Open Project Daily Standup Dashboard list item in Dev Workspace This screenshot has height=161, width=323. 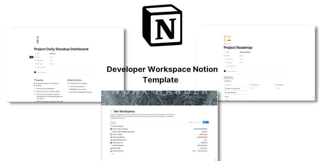123,132
